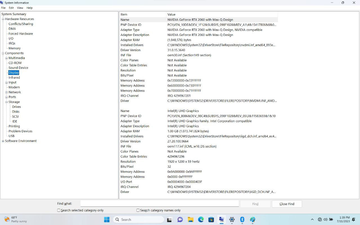
Task: Select Adapter RAM 1.00 GB value
Action: 188,131
